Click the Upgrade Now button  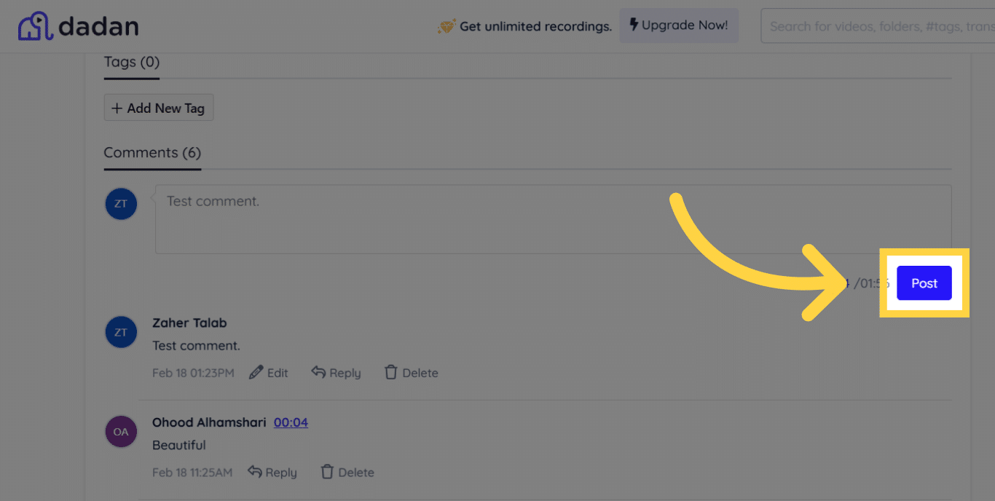679,24
